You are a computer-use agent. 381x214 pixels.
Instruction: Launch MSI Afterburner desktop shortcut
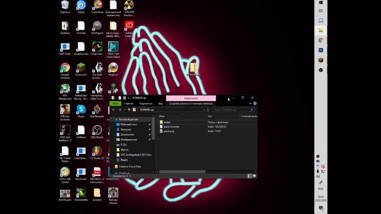pyautogui.click(x=65, y=92)
